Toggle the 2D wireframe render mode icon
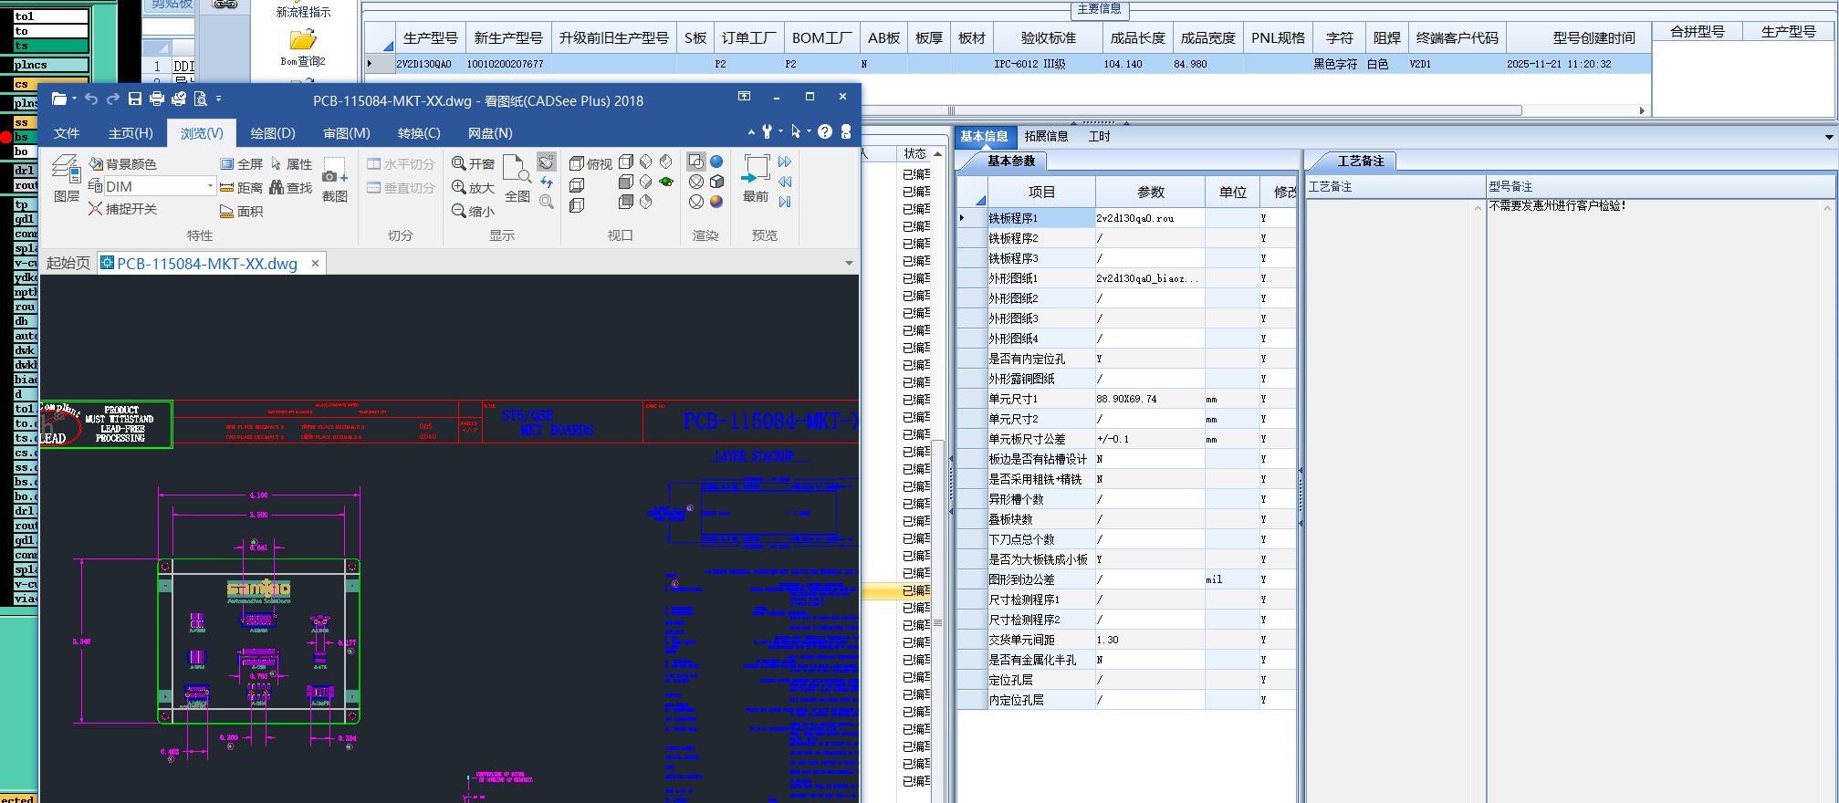This screenshot has height=803, width=1839. coord(695,162)
